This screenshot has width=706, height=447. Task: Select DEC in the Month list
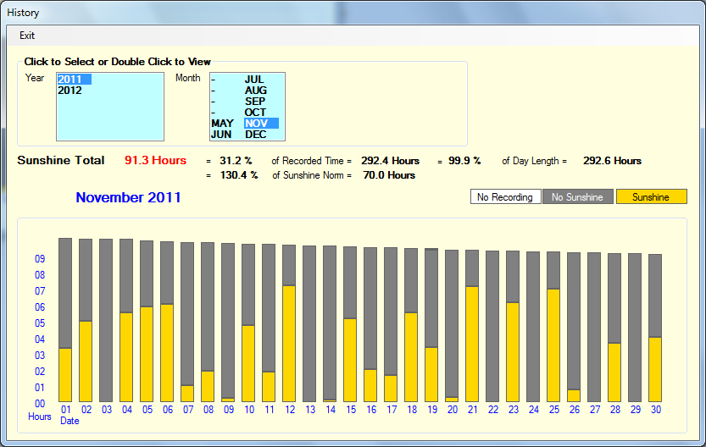coord(255,135)
